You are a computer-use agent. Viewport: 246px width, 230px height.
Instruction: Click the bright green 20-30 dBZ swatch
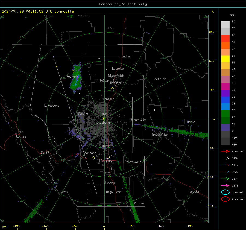click(x=225, y=114)
